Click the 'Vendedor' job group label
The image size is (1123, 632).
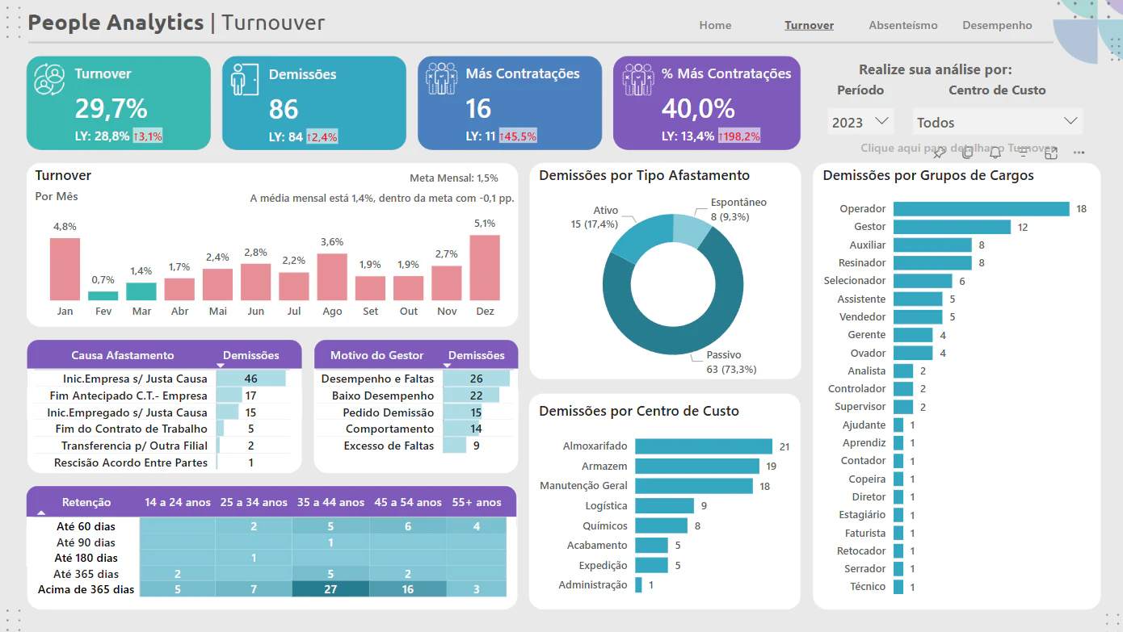click(x=862, y=316)
